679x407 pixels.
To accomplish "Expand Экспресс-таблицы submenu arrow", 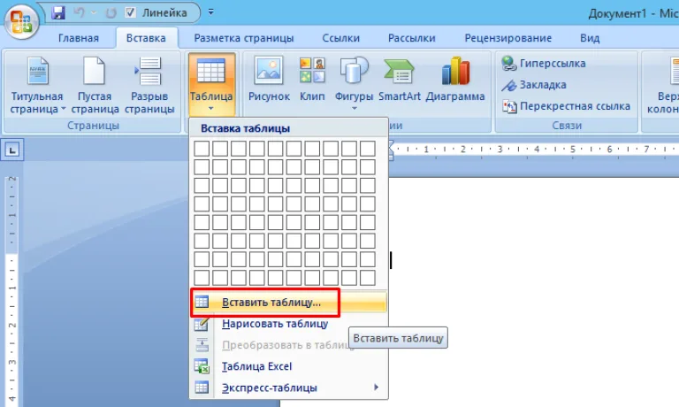I will pos(376,387).
